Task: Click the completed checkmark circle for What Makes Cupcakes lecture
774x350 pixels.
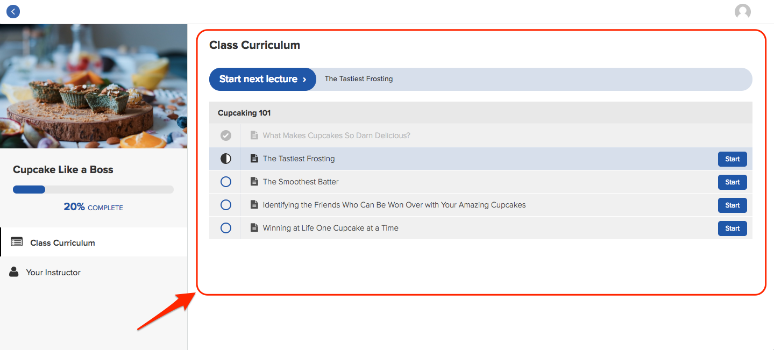Action: 225,135
